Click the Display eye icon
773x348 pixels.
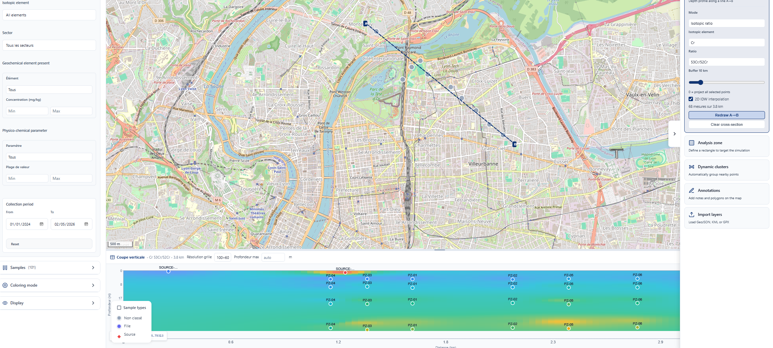[x=5, y=303]
